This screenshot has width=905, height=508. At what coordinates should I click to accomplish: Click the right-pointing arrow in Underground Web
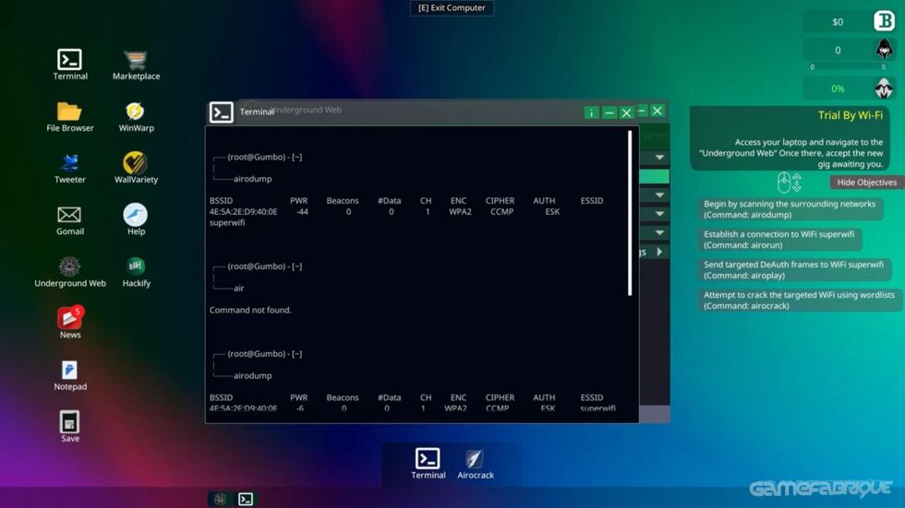click(x=659, y=252)
